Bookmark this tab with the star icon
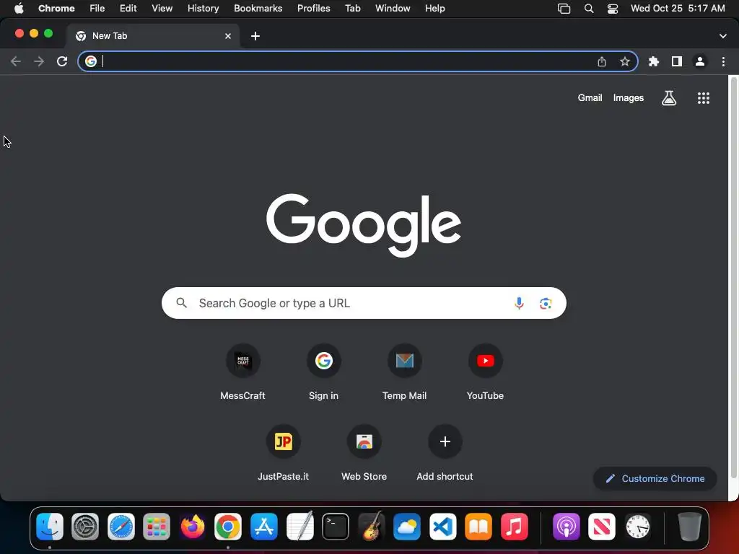The width and height of the screenshot is (739, 554). [x=625, y=62]
